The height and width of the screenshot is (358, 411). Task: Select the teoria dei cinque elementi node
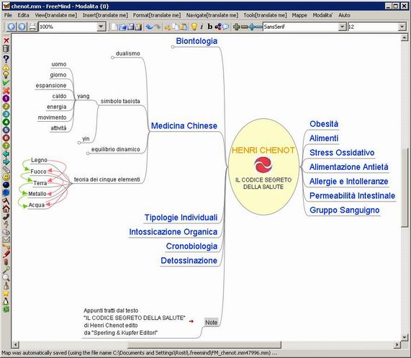107,179
